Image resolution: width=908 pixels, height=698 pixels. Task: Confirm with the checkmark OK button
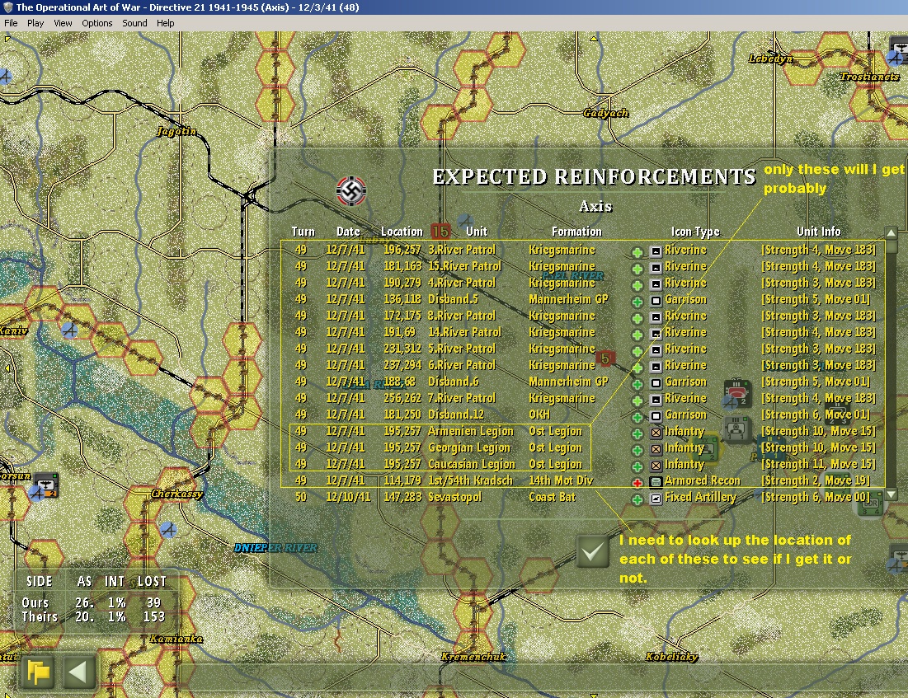coord(592,551)
